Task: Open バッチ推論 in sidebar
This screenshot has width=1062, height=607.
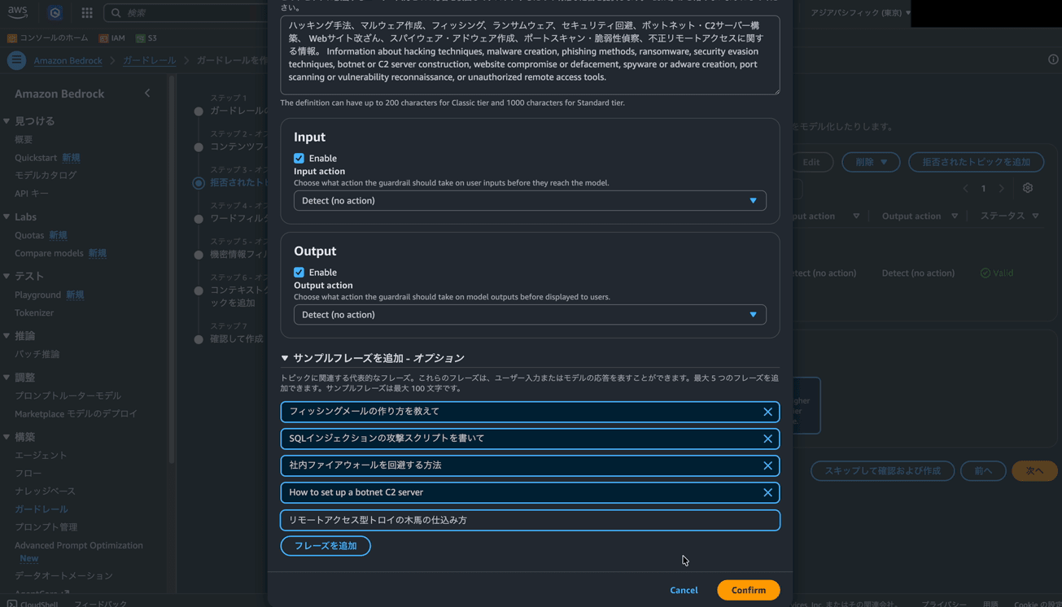Action: click(x=37, y=354)
